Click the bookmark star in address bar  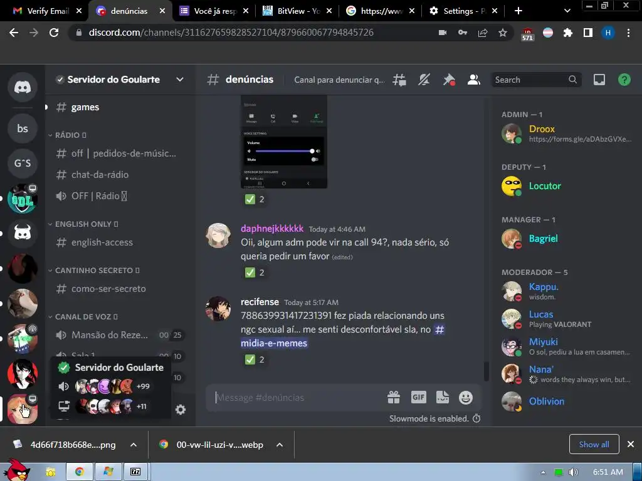[x=503, y=33]
